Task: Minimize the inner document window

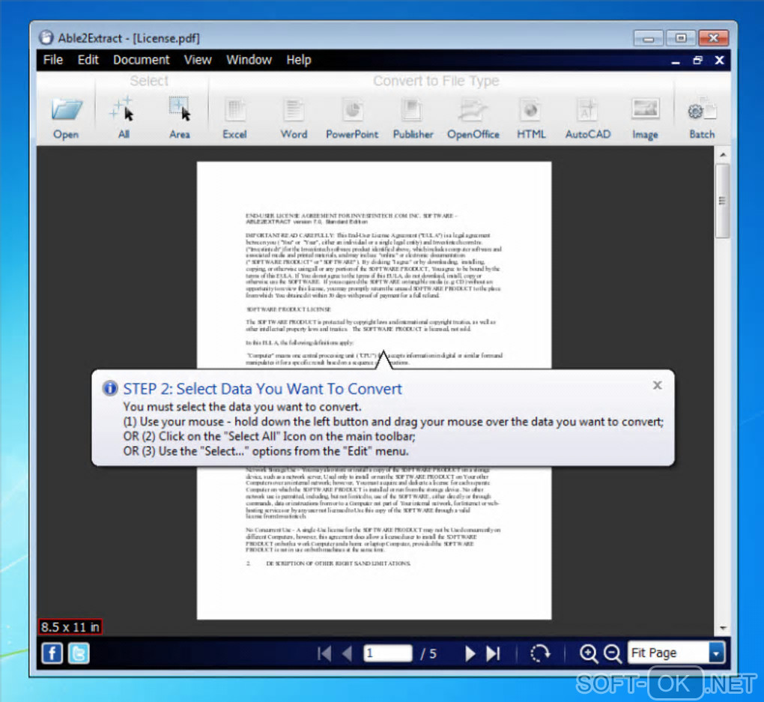Action: tap(676, 61)
